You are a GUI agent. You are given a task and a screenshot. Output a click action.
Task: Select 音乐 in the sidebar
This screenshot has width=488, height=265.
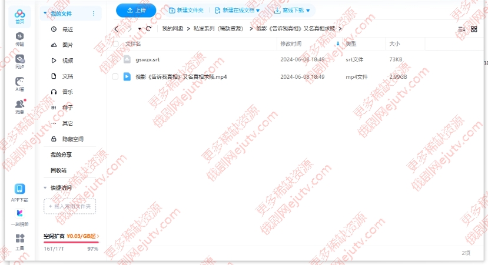tap(68, 92)
